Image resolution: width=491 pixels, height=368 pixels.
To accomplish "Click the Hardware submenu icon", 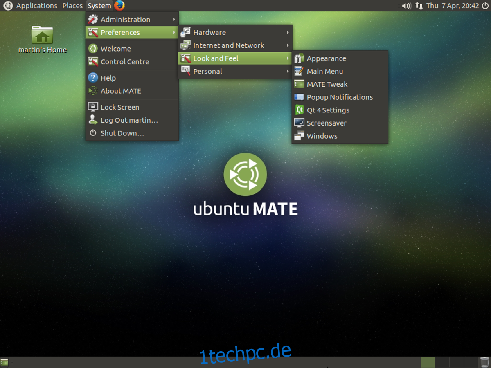I will click(x=186, y=32).
